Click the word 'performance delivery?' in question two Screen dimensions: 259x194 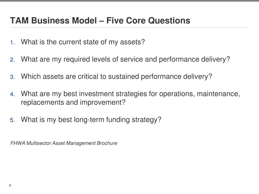195,59
